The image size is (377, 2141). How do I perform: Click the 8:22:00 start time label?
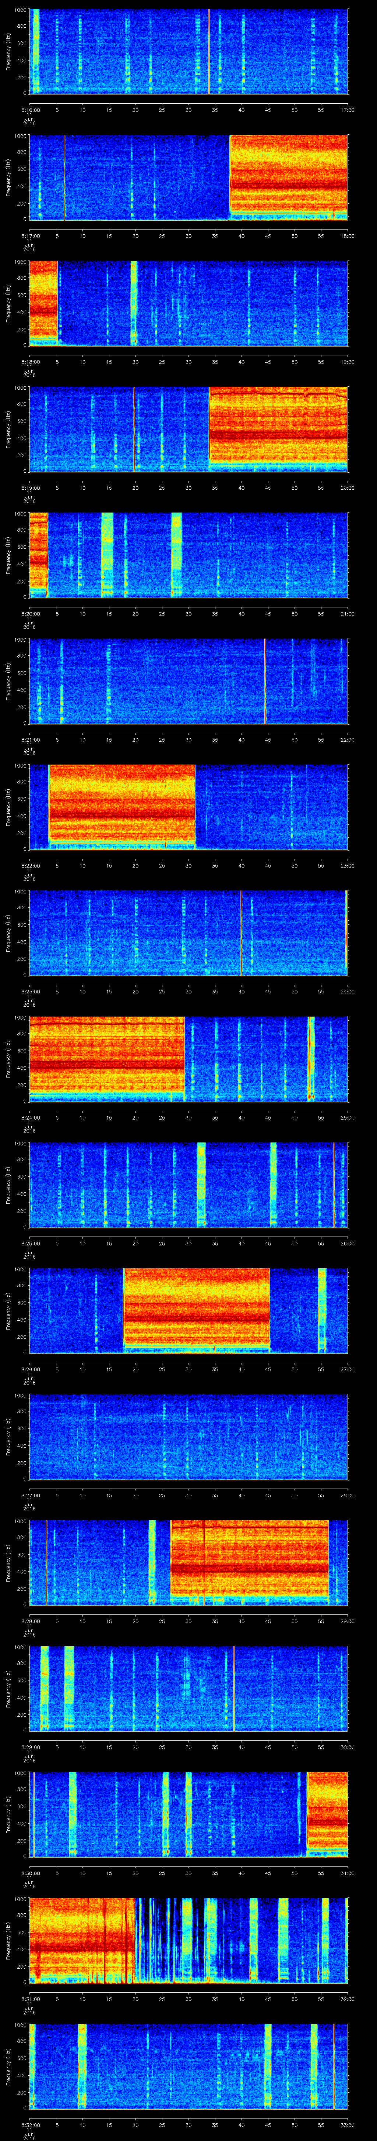30,865
